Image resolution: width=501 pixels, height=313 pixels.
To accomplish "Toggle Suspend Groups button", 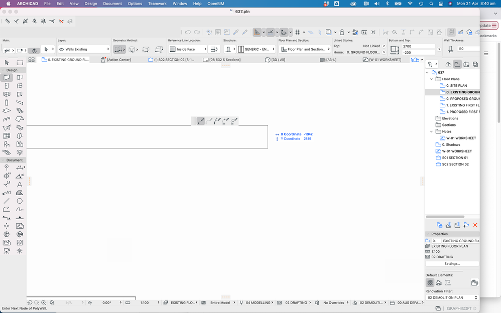I will click(x=451, y=32).
